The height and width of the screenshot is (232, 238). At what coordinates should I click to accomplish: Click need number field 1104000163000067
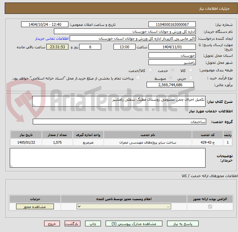point(172,24)
